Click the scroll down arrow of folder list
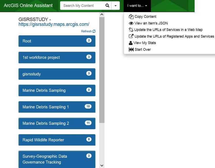 102,165
